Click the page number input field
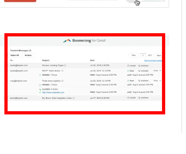The width and height of the screenshot is (186, 154). coord(143,56)
